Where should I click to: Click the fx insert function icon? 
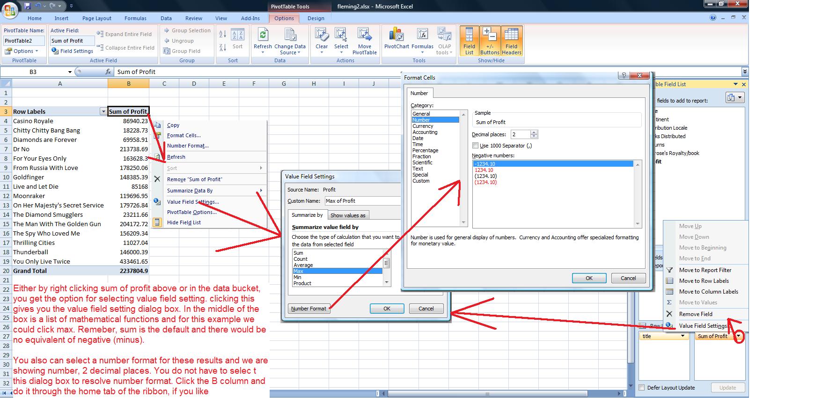point(108,72)
